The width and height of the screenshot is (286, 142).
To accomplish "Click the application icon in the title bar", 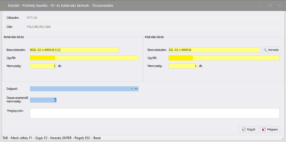I will pyautogui.click(x=4, y=5).
